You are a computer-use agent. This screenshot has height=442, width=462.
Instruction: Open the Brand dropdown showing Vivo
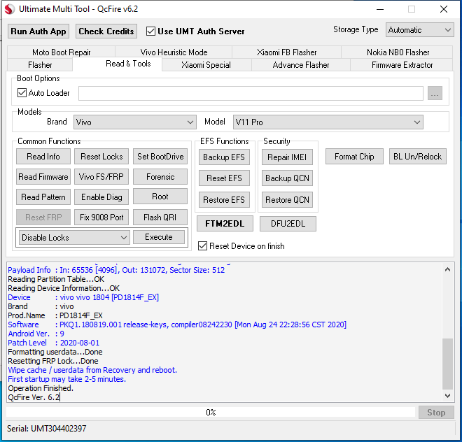(135, 122)
